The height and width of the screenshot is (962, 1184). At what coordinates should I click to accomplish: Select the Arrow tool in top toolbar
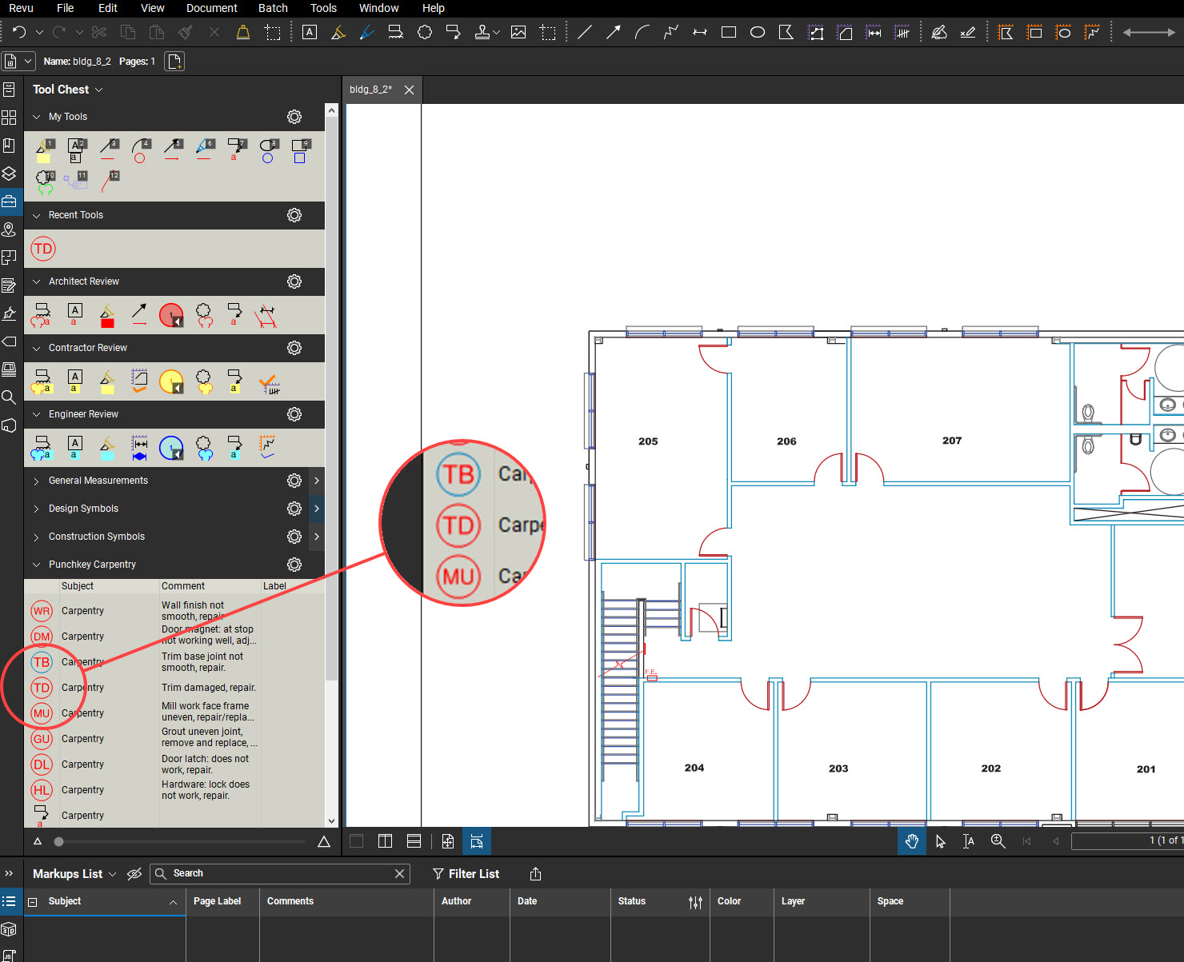614,33
